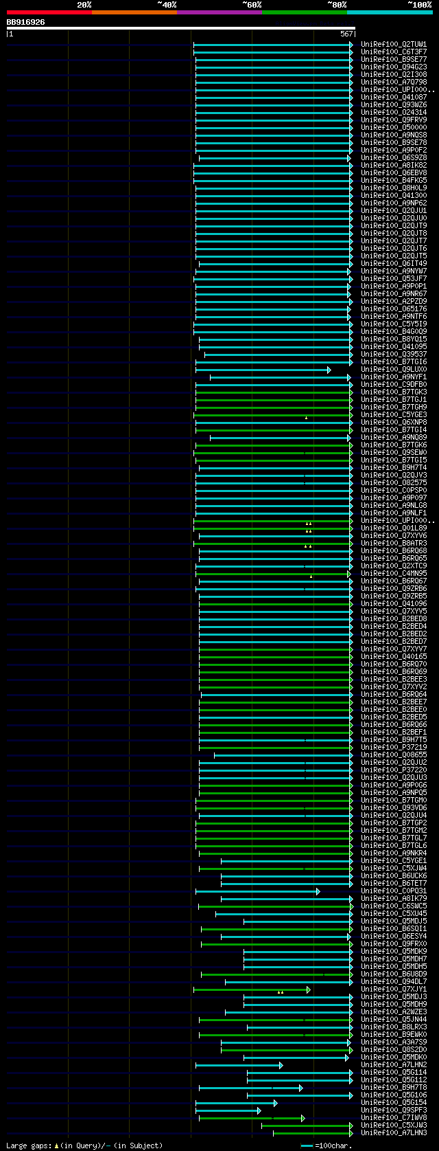Select the UniRef100_Q40165 label
The height and width of the screenshot is (1151, 439).
[x=394, y=656]
